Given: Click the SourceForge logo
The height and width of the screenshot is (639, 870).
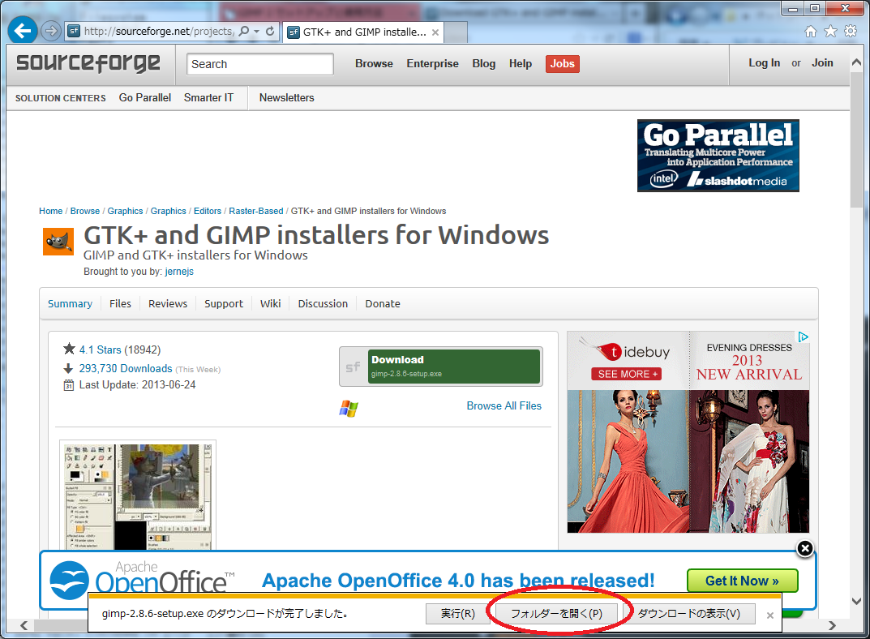Looking at the screenshot, I should coord(88,62).
